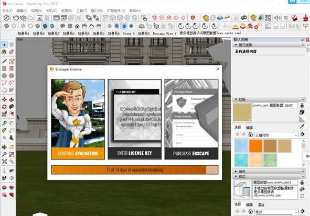The width and height of the screenshot is (310, 216).
Task: Select the Tape Measure tool
Action: 4,123
